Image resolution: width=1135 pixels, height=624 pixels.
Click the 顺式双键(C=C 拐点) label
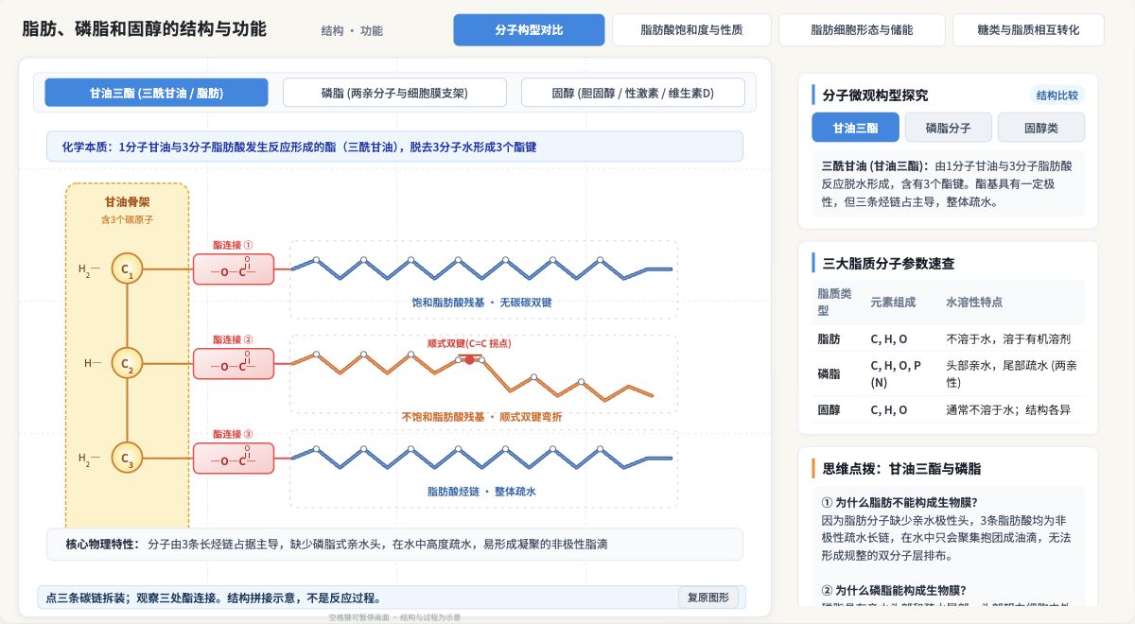469,343
